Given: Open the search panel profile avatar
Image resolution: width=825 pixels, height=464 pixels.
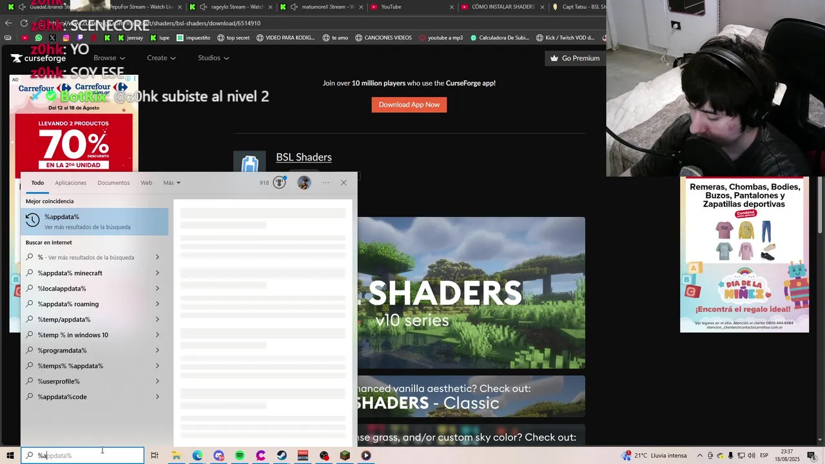Looking at the screenshot, I should pyautogui.click(x=304, y=182).
